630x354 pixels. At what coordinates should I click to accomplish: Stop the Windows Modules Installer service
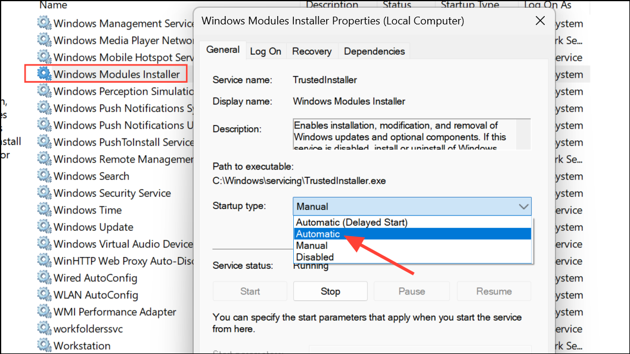[x=330, y=291]
